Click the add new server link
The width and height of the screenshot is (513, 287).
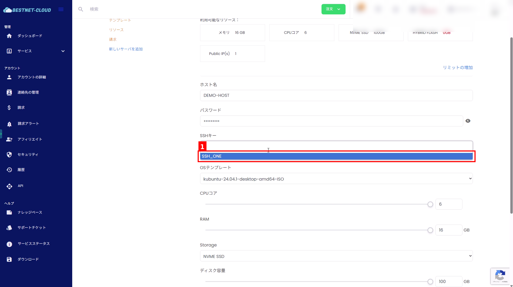[x=126, y=49]
